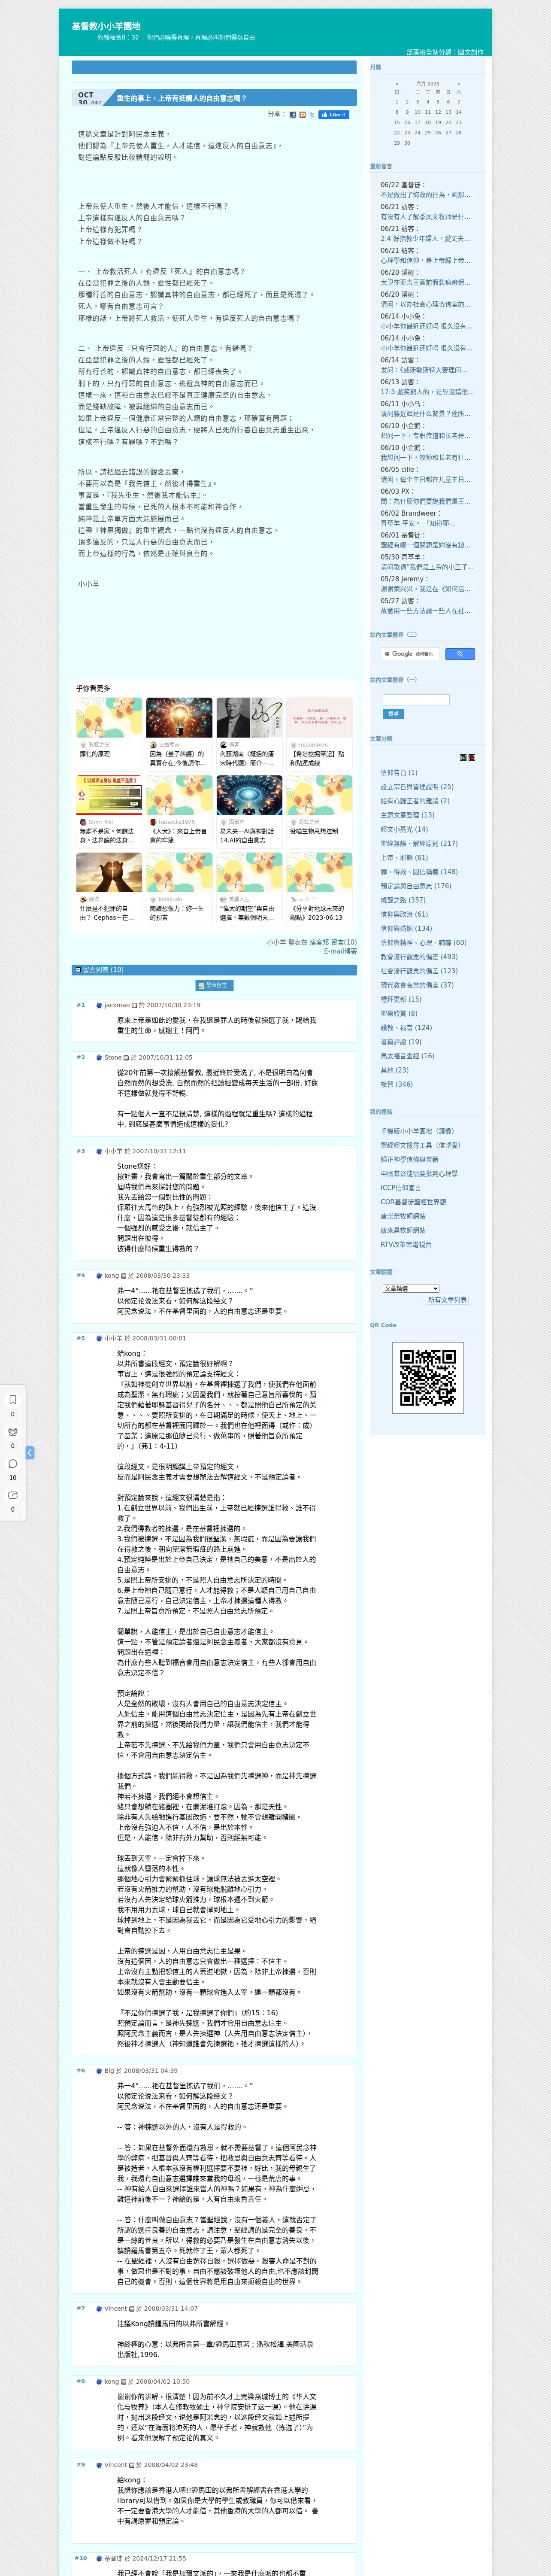Click comment permalink #9
The height and width of the screenshot is (2576, 551).
pos(81,2465)
